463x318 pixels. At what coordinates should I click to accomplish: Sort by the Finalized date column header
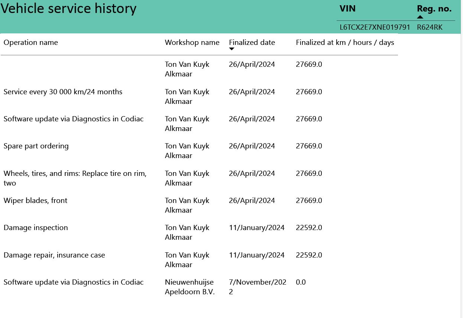click(252, 42)
